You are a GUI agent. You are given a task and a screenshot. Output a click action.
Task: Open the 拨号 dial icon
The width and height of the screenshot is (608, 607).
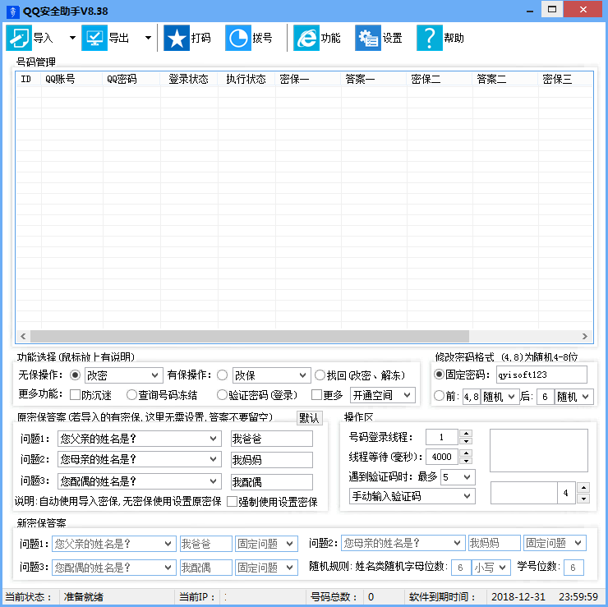click(238, 38)
